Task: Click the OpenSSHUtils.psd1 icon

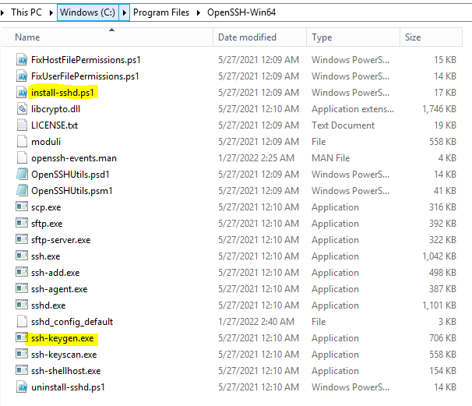Action: click(22, 174)
